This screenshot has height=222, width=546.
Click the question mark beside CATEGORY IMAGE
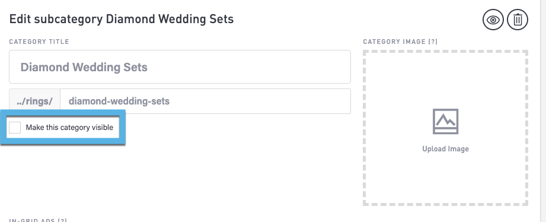click(433, 42)
